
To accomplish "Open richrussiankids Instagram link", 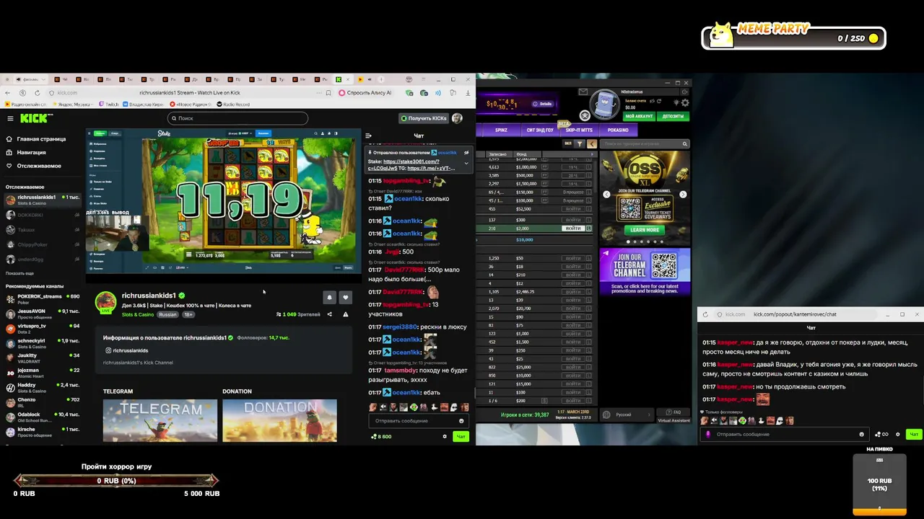I will click(x=127, y=350).
